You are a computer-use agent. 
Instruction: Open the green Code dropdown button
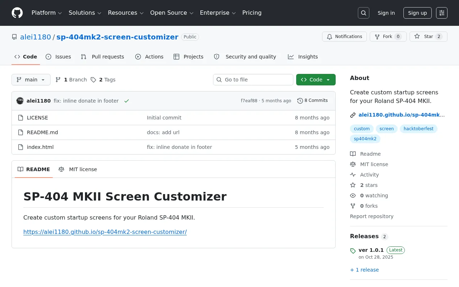click(x=316, y=80)
